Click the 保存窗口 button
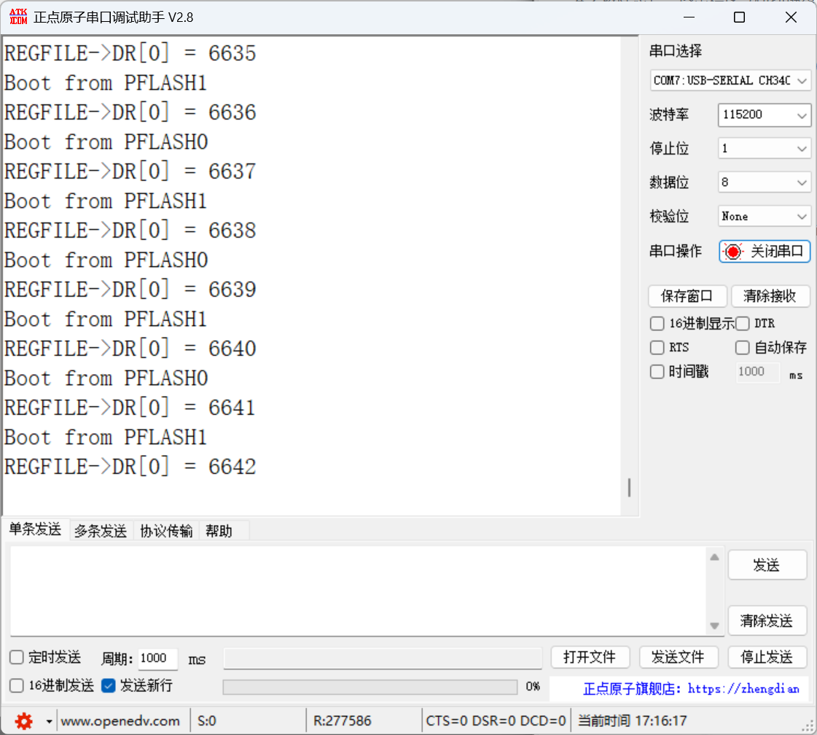Viewport: 817px width, 735px height. click(x=687, y=296)
